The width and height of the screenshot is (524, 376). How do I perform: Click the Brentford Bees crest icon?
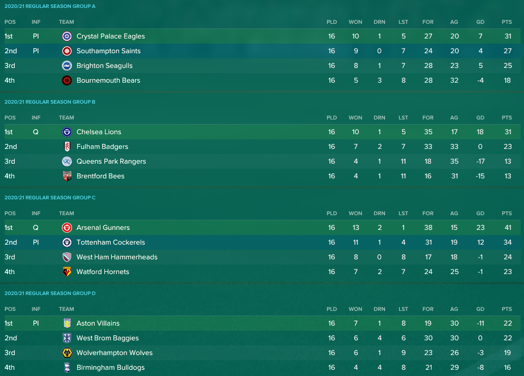click(67, 176)
